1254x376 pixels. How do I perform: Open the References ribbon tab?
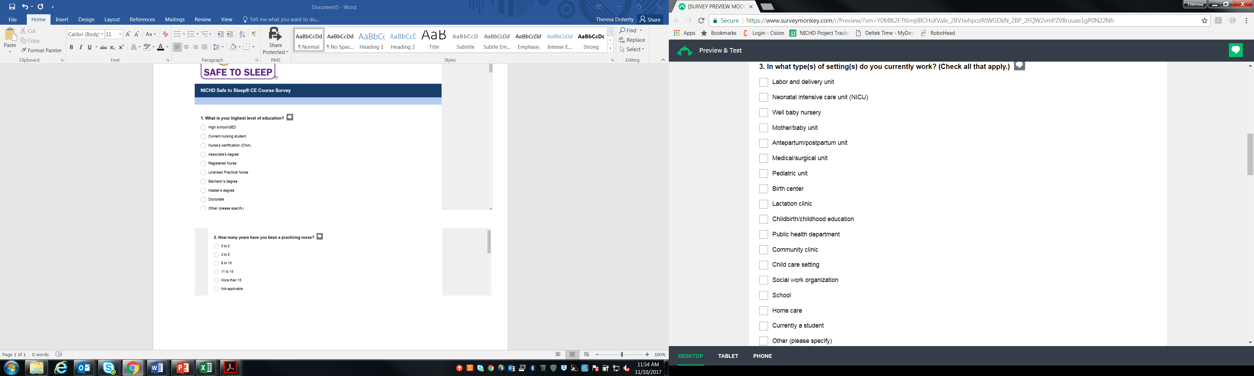(142, 19)
